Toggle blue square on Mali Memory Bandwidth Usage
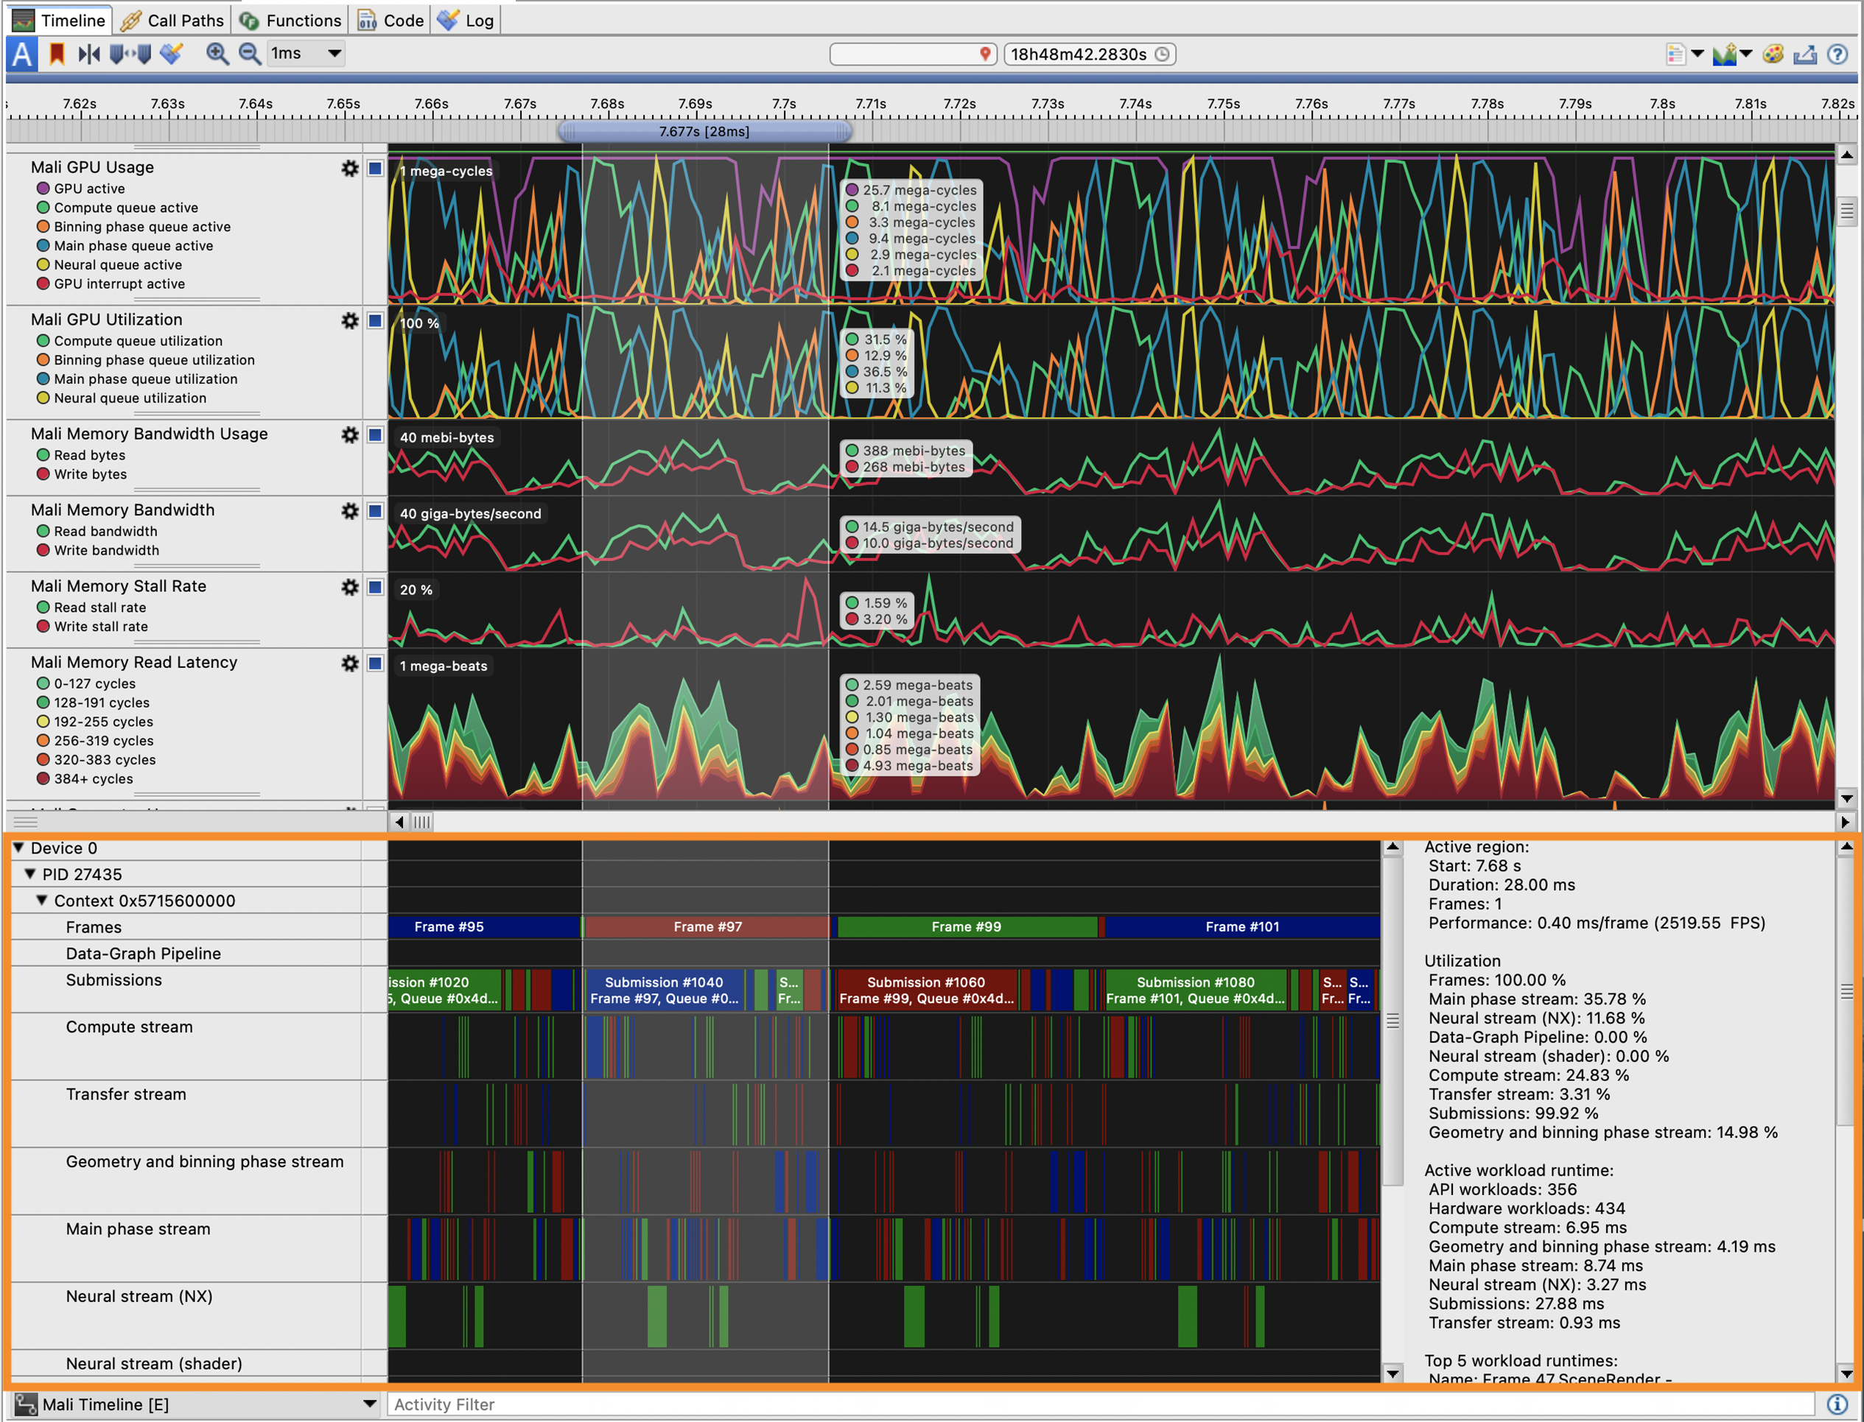 (x=375, y=434)
